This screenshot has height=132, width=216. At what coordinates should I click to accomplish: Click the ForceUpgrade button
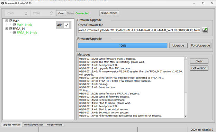200,46
